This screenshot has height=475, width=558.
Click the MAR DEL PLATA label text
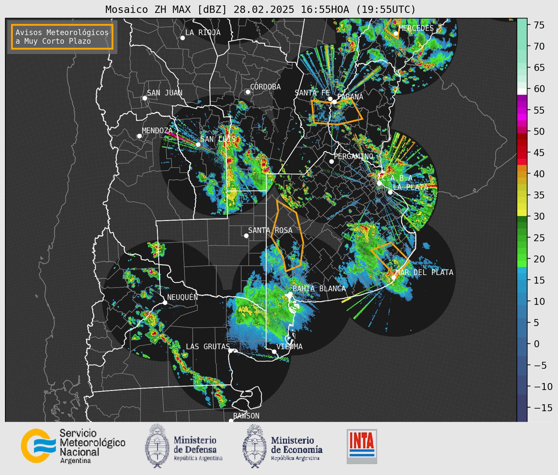(x=424, y=273)
